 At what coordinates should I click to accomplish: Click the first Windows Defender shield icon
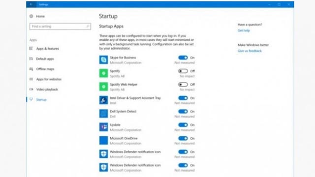pos(103,154)
